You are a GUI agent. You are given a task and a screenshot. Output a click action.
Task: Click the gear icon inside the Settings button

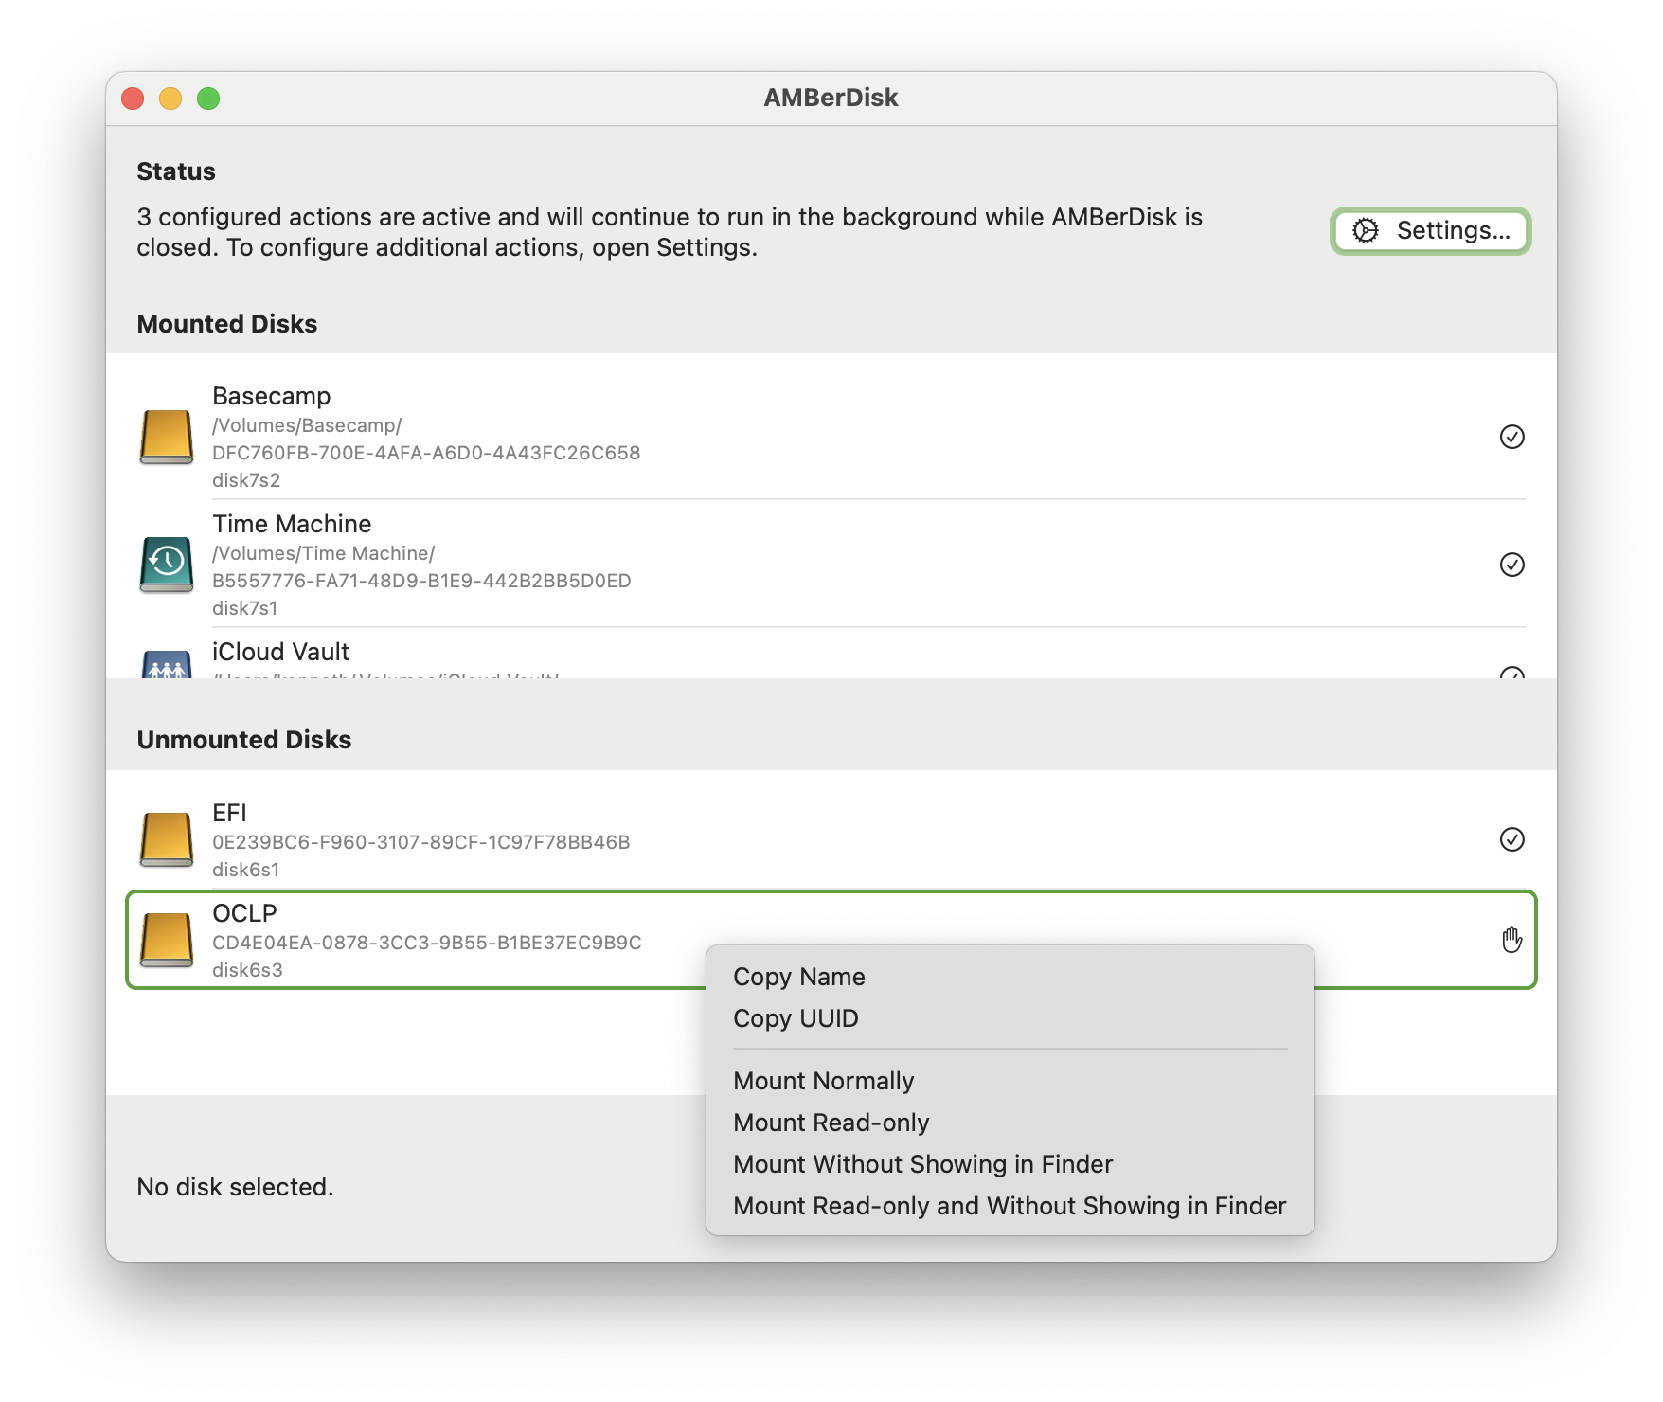pos(1364,230)
